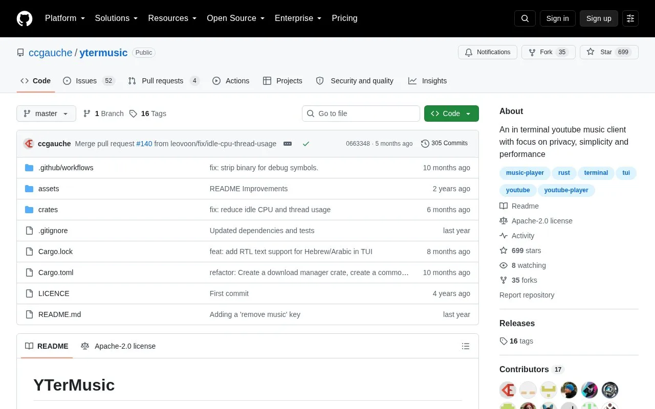Click the Sign up button
The height and width of the screenshot is (409, 655).
coord(599,18)
